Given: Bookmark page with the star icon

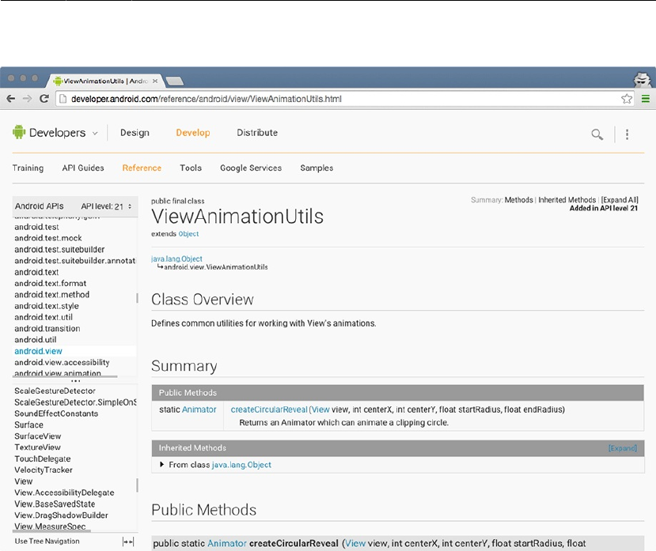Looking at the screenshot, I should [x=626, y=99].
